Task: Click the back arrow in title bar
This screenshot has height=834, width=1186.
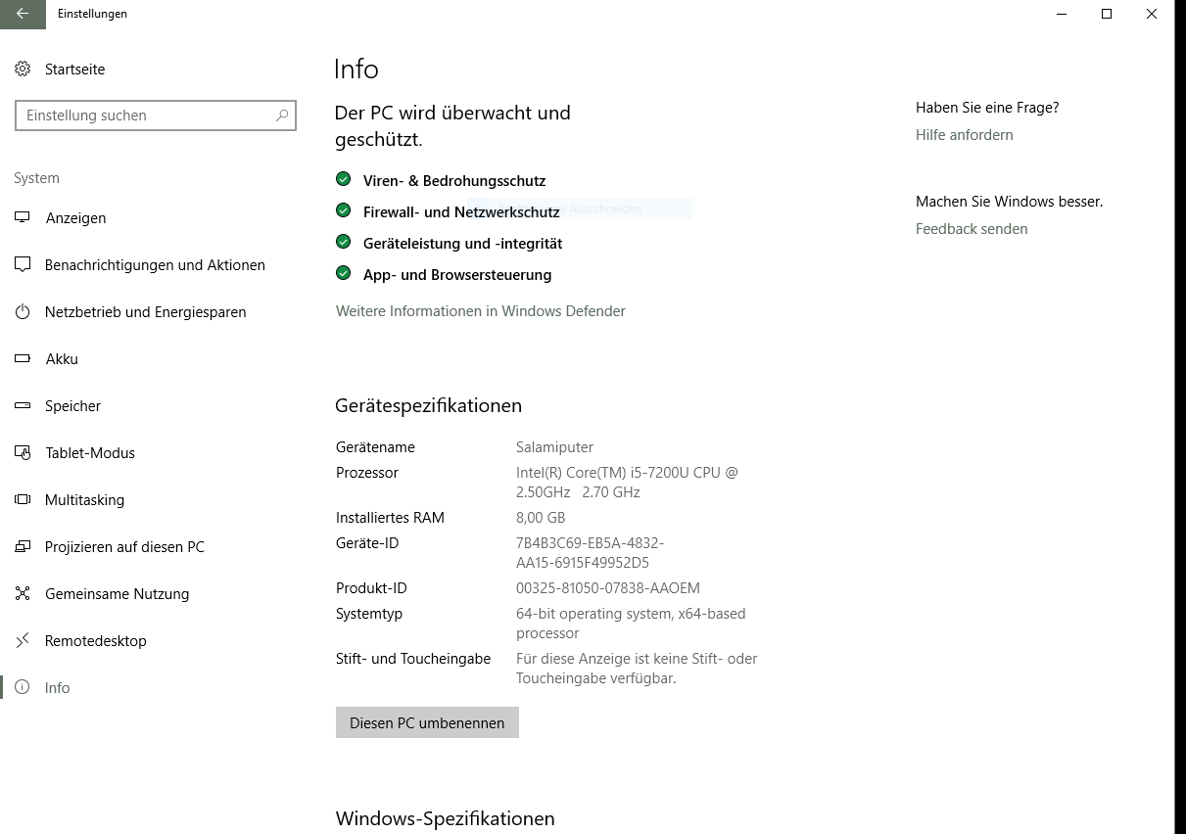Action: (23, 14)
